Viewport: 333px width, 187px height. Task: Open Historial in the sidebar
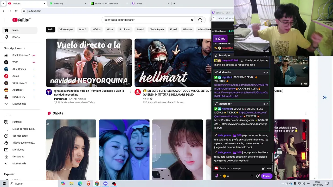point(20,122)
